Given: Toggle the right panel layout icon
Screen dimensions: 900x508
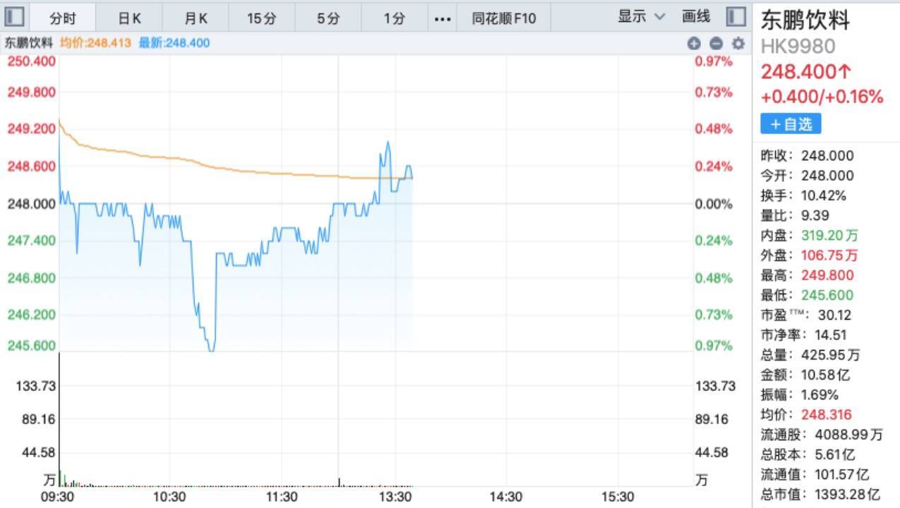Looking at the screenshot, I should tap(736, 17).
